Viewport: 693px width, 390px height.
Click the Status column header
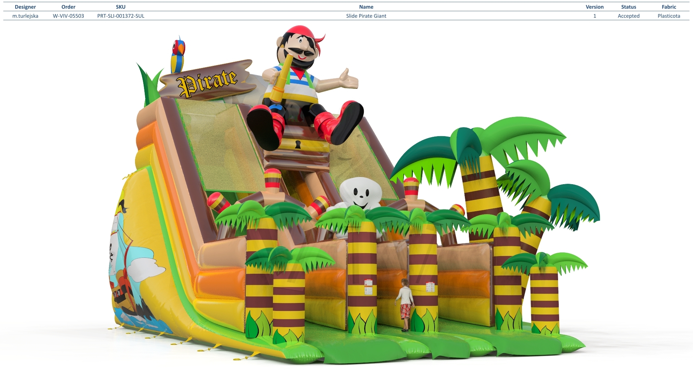(628, 7)
